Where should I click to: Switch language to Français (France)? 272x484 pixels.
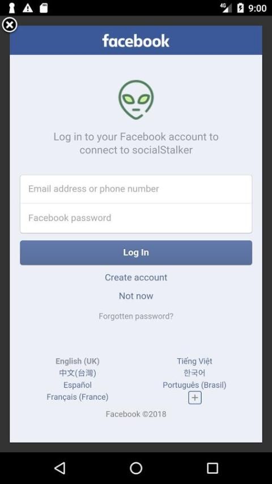78,397
